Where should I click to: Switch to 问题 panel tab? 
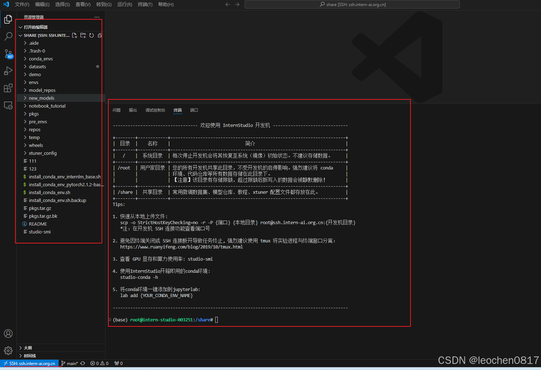point(117,110)
